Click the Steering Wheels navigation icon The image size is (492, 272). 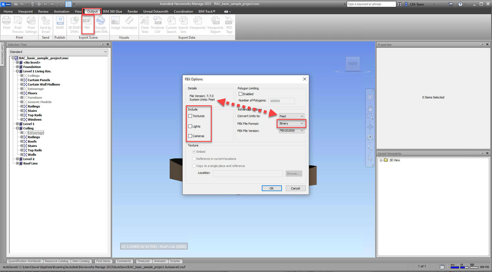pyautogui.click(x=370, y=97)
